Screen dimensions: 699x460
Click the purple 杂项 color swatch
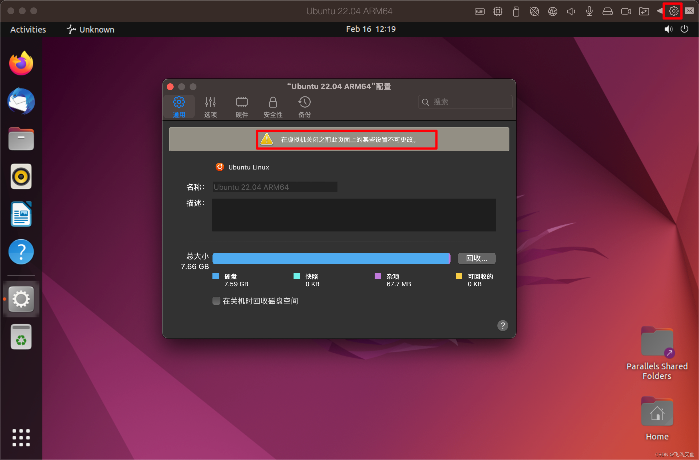pyautogui.click(x=378, y=276)
